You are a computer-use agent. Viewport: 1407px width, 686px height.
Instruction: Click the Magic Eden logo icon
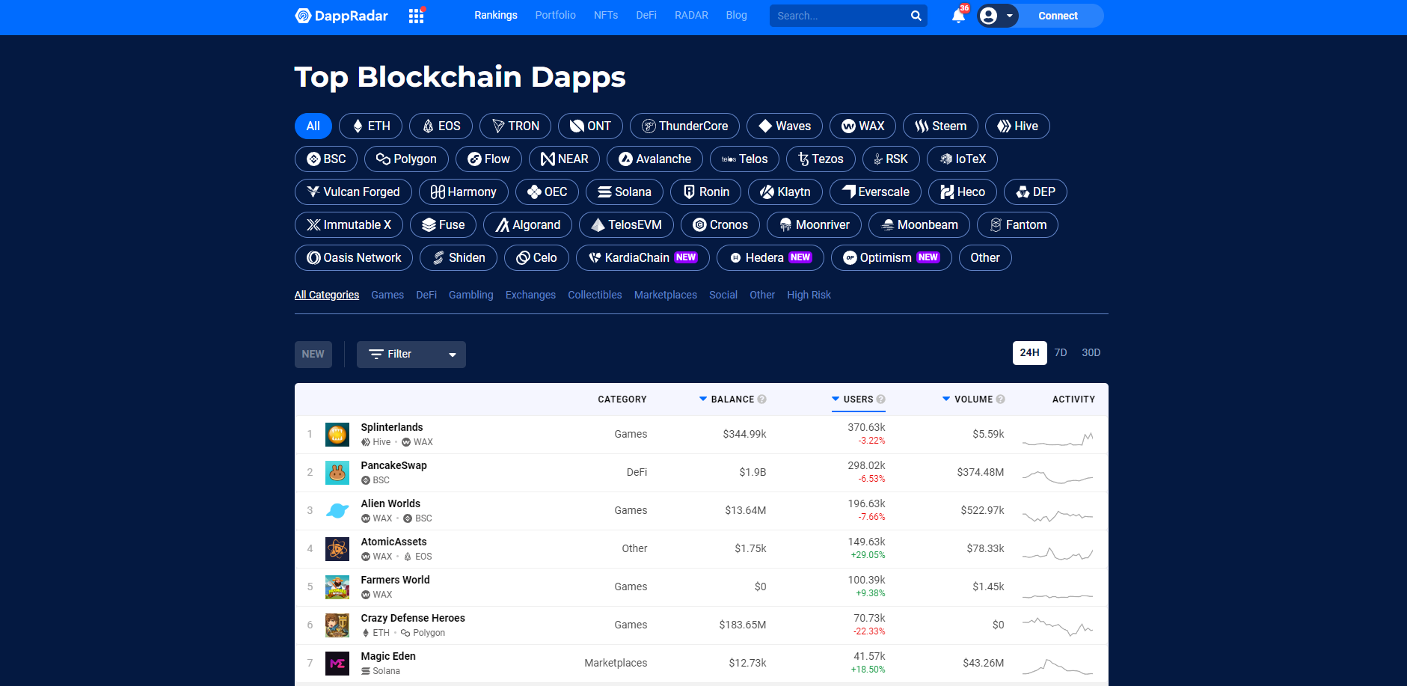[x=337, y=664]
